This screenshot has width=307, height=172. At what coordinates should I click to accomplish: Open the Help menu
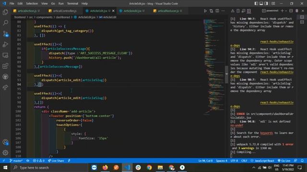(84, 3)
